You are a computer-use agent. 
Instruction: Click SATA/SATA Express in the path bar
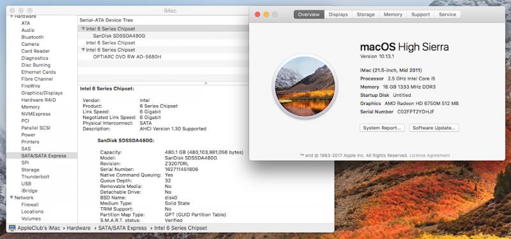123,228
